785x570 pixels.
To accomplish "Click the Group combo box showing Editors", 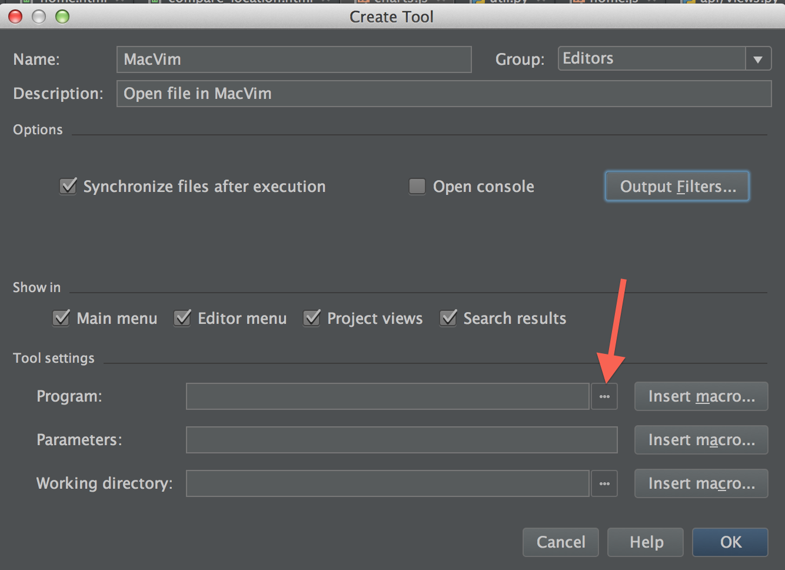I will click(x=664, y=58).
